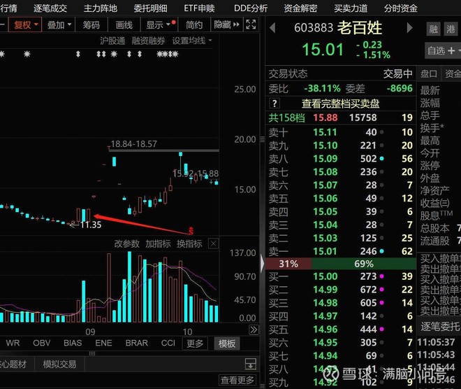The width and height of the screenshot is (461, 389).
Task: Click the stock name 老百姓
Action: point(360,28)
